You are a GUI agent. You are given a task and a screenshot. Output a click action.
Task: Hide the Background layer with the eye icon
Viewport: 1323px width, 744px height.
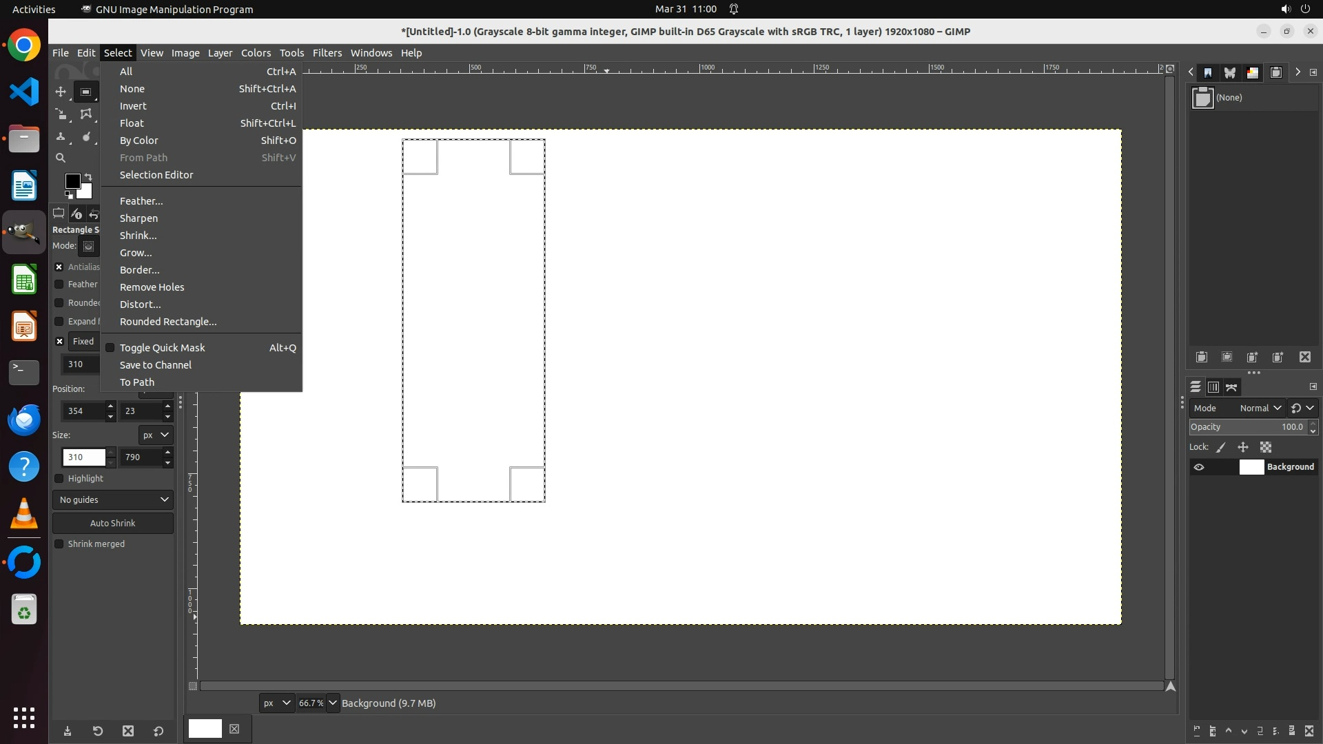1199,467
